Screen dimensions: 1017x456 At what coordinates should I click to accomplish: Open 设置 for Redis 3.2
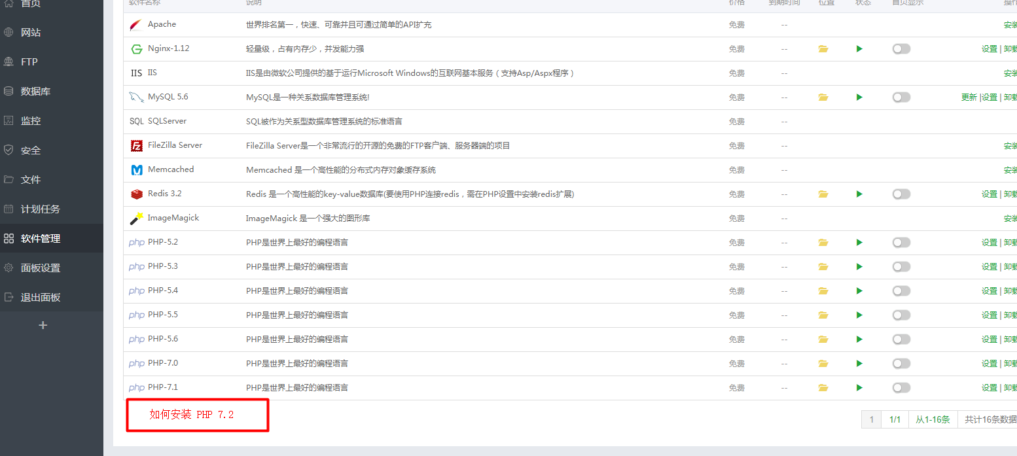click(990, 194)
